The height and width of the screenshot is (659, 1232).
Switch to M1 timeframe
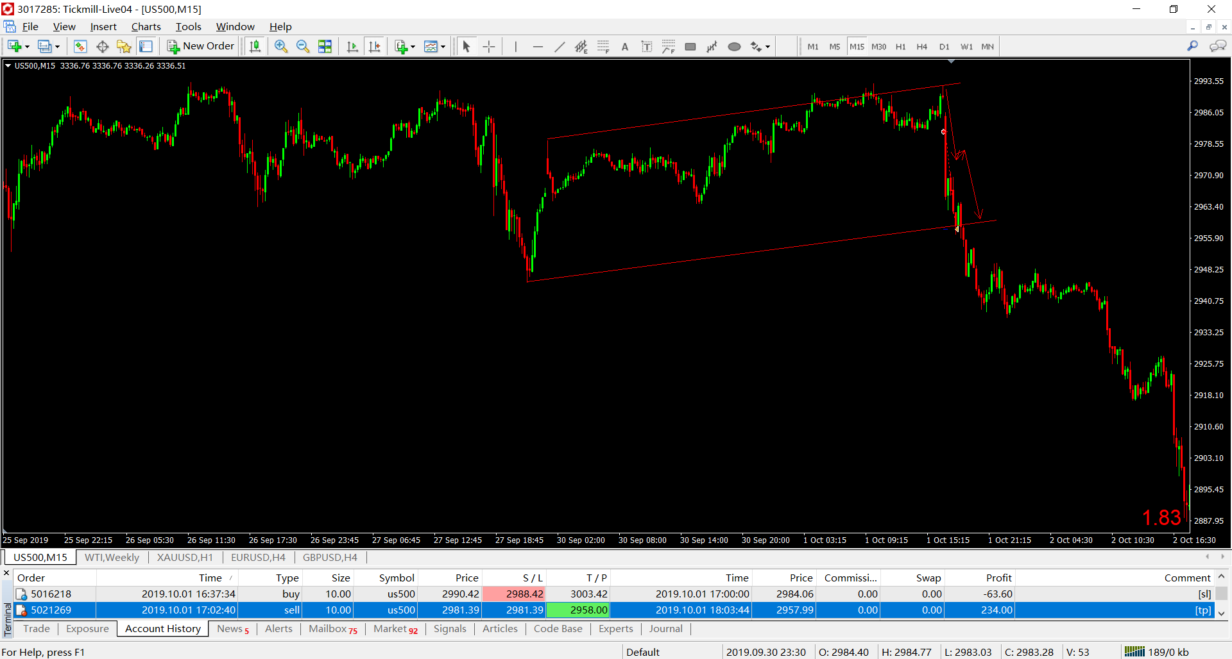(813, 46)
